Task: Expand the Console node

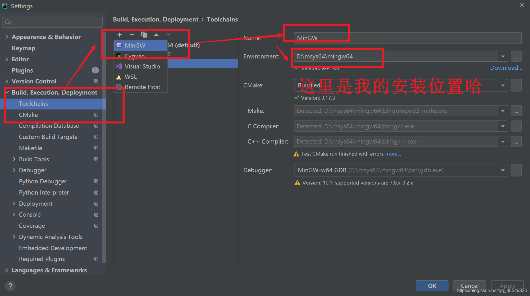Action: pyautogui.click(x=14, y=214)
